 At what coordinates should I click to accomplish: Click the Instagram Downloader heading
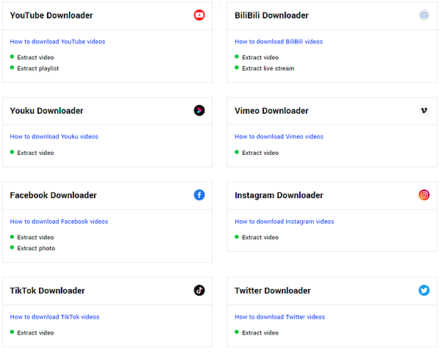279,195
